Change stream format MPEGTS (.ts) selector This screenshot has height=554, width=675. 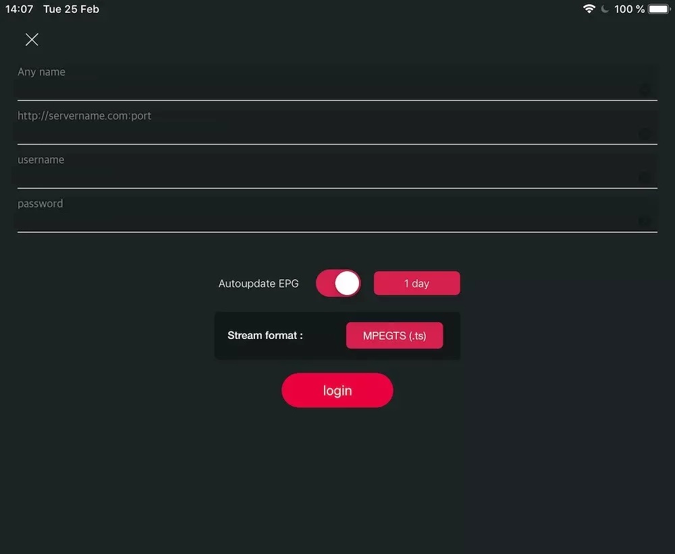coord(394,335)
